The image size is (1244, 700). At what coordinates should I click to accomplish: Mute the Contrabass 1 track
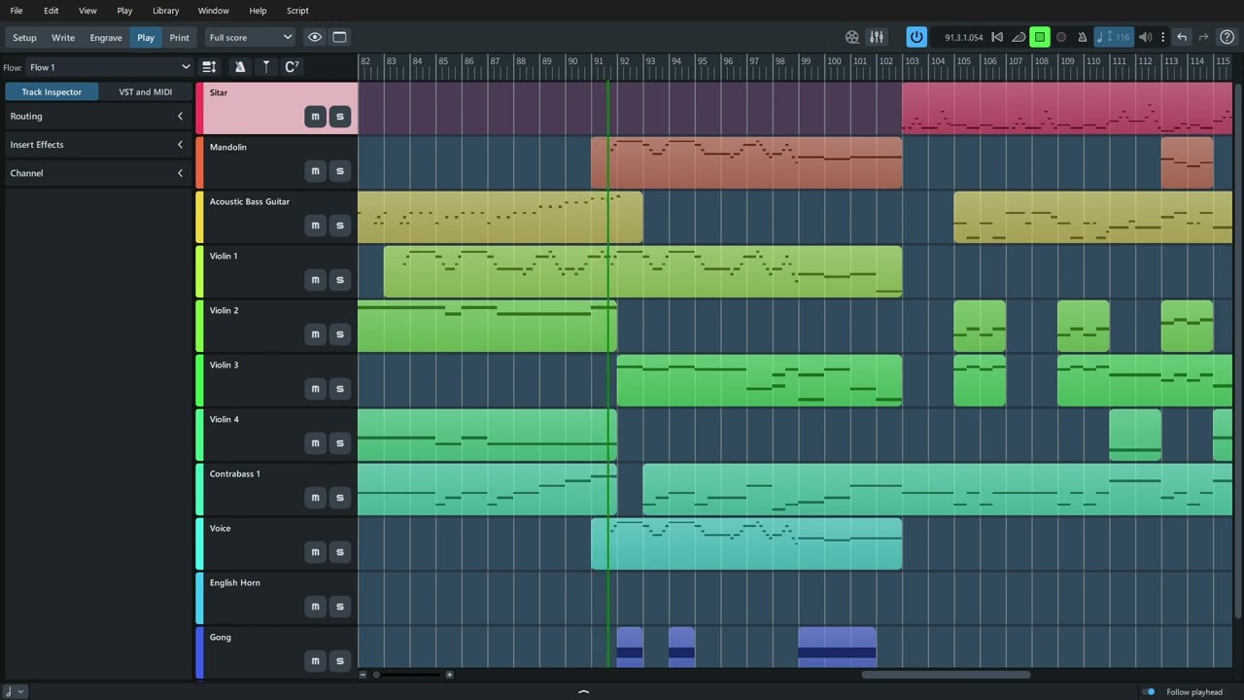tap(315, 498)
